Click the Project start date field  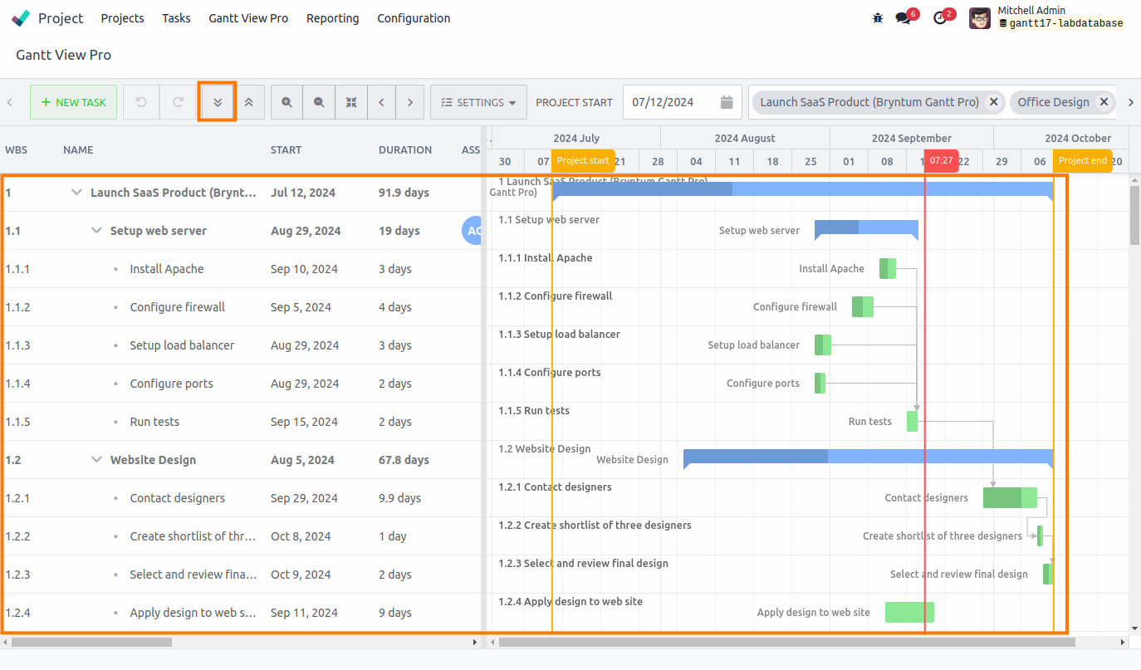673,101
